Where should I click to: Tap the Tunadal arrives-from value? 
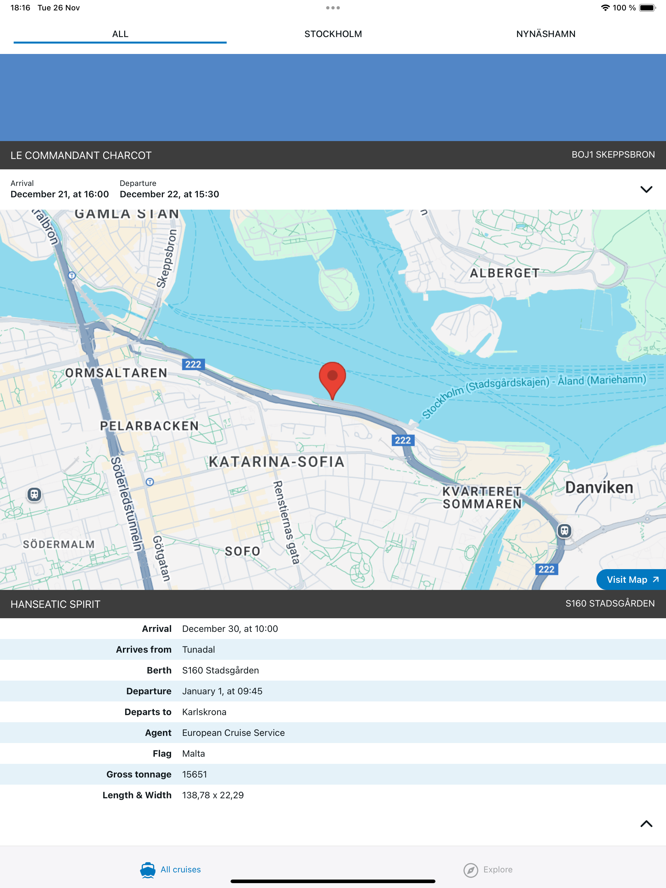click(x=198, y=649)
